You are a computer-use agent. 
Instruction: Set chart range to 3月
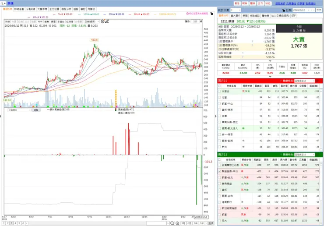click(183, 223)
